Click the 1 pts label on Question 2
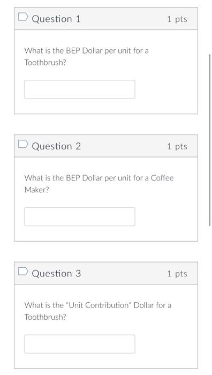 (x=177, y=146)
